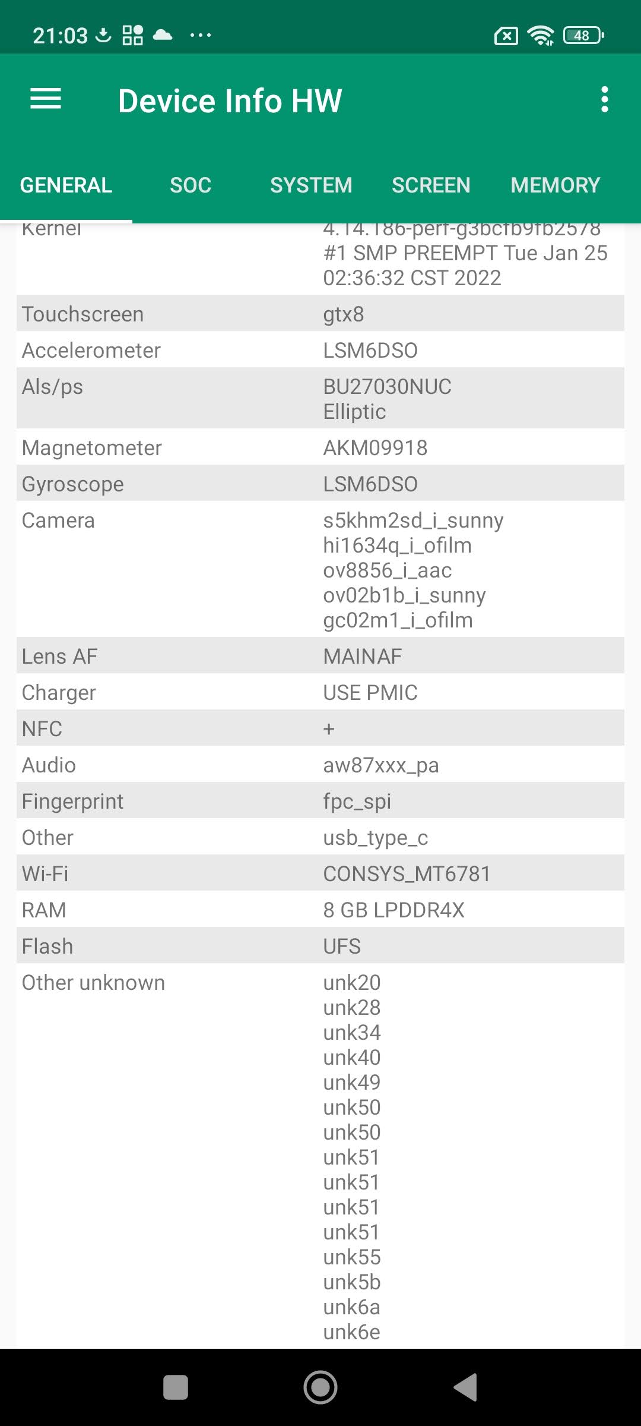Tap the Accelerometer LSM6DSO row

pos(320,350)
